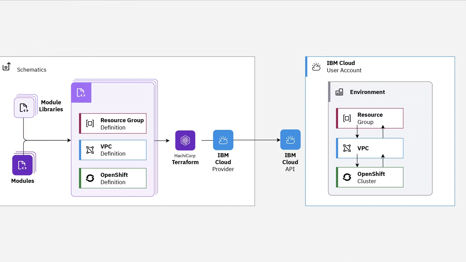The height and width of the screenshot is (262, 466).
Task: Click the OpenShift Definition box
Action: point(113,178)
